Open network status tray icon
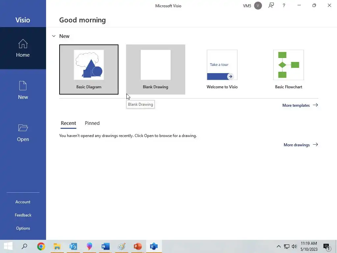Image resolution: width=337 pixels, height=253 pixels. (x=287, y=246)
